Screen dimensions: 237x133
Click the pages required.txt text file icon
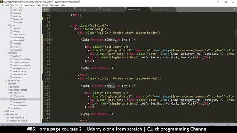pyautogui.click(x=7, y=117)
